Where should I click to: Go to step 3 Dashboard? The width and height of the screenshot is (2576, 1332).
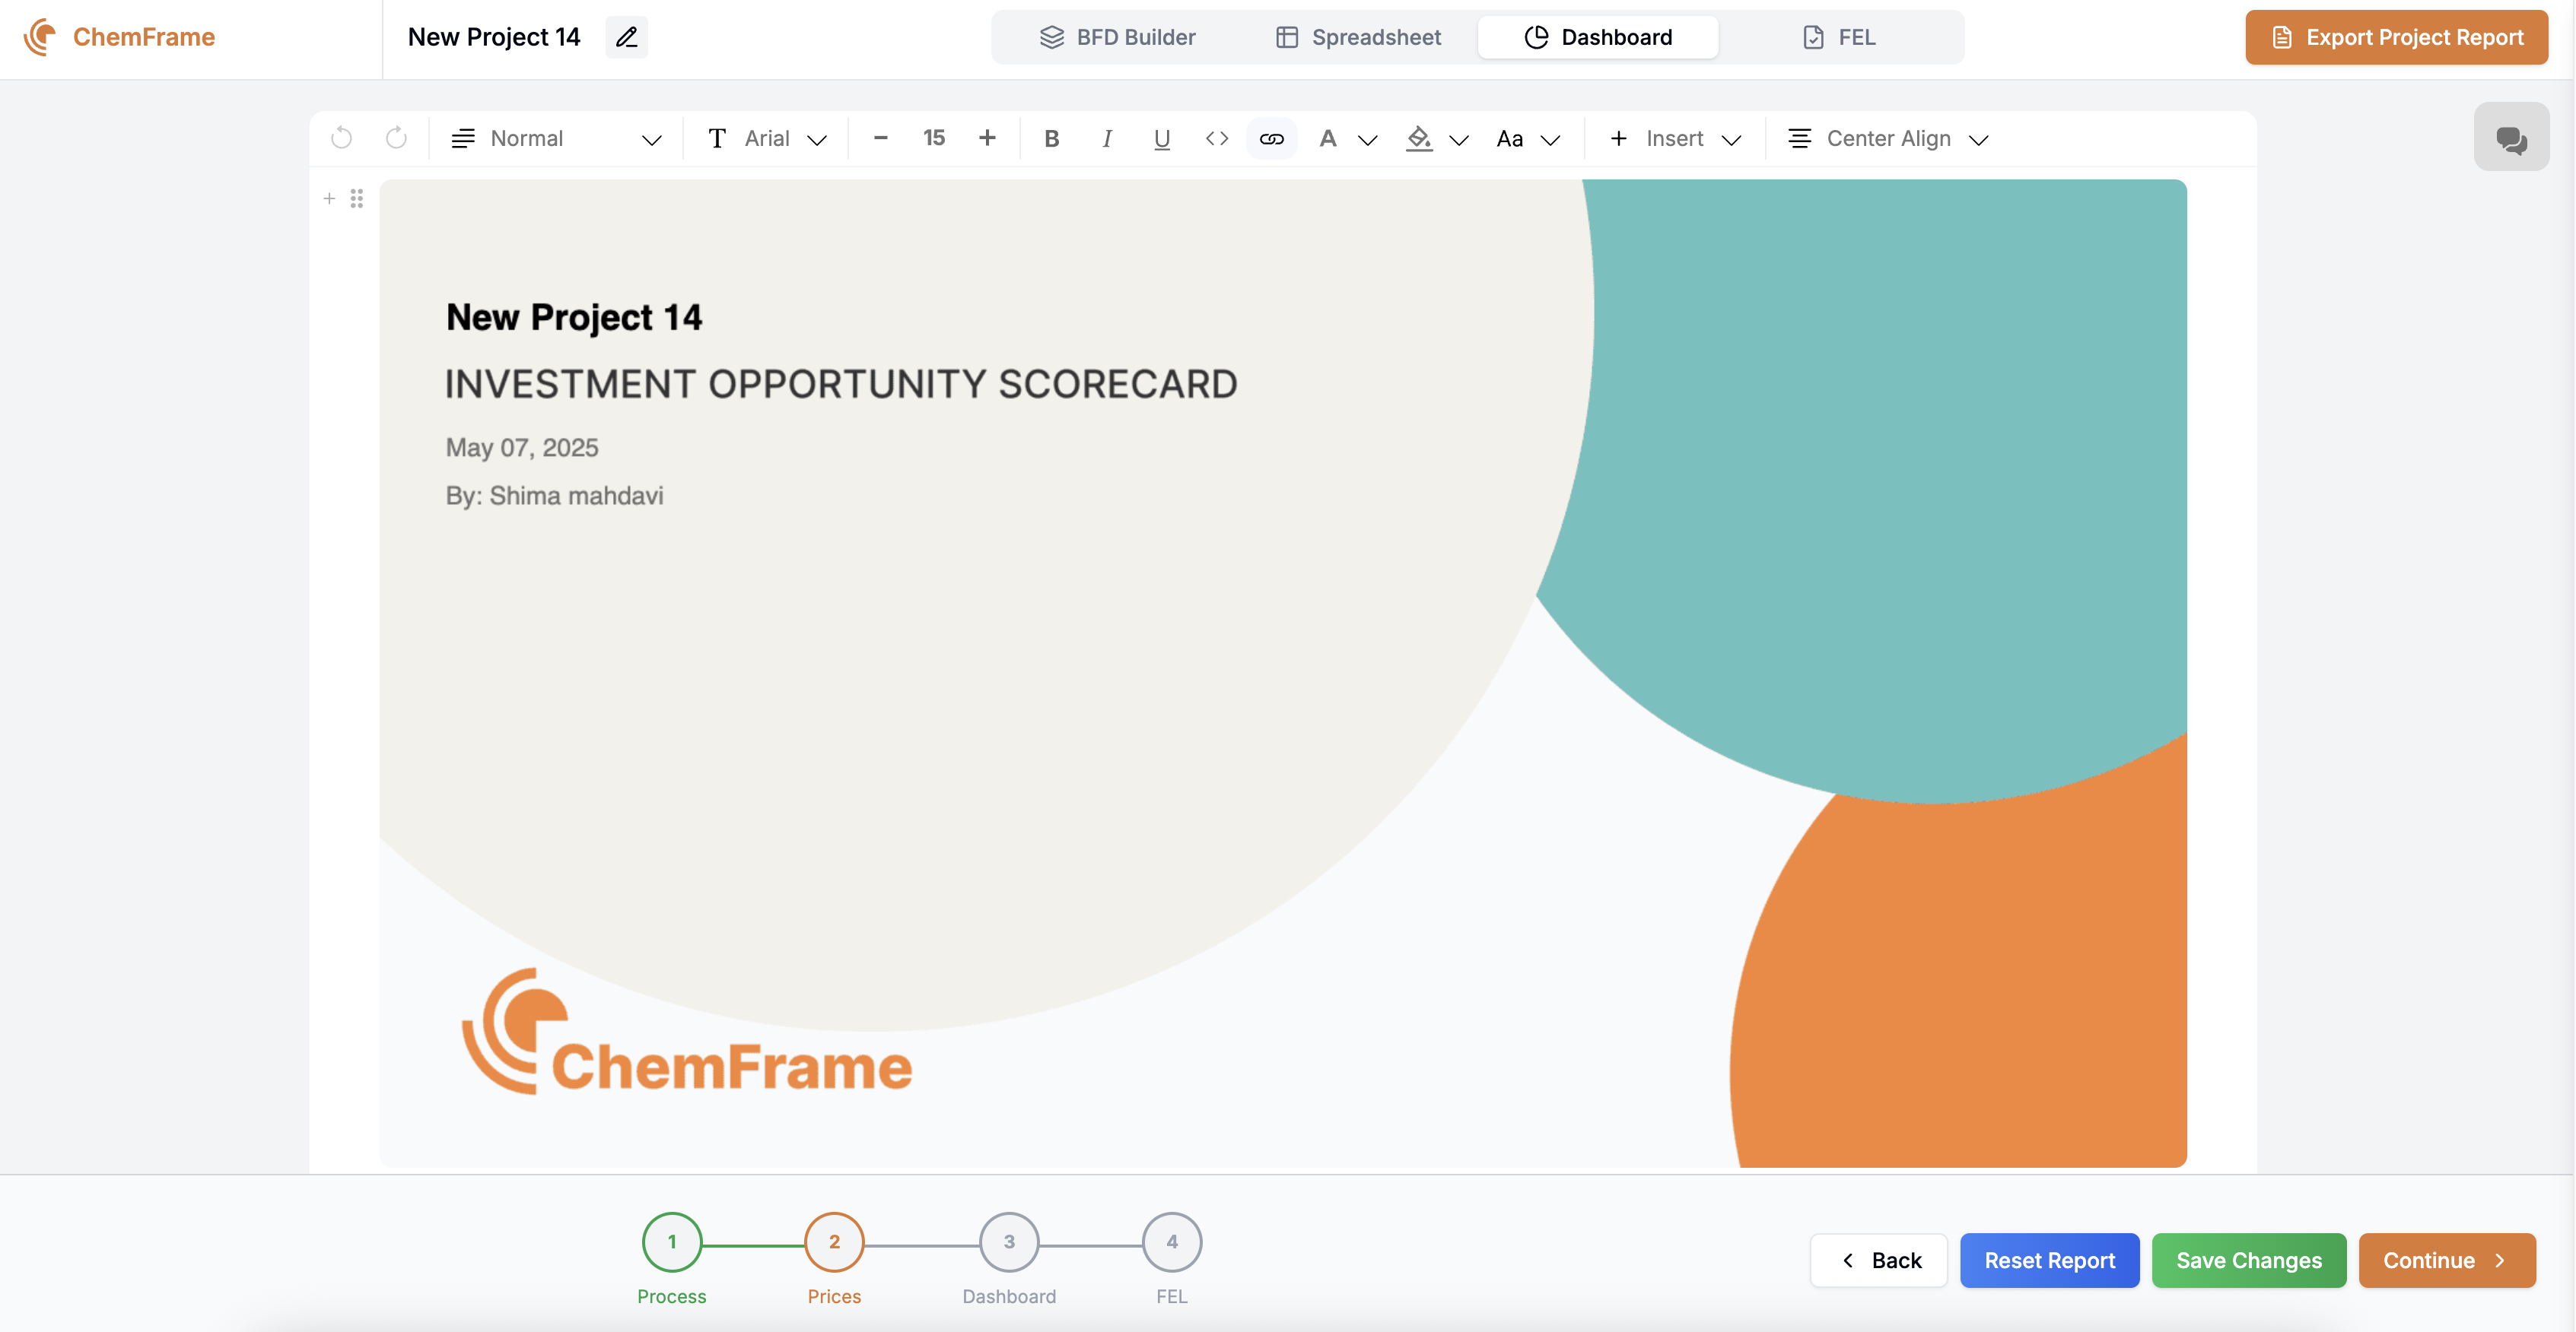pyautogui.click(x=1009, y=1242)
